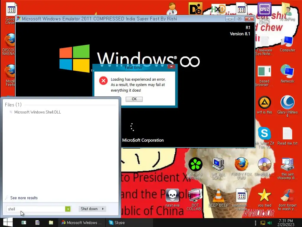
Task: Open the Network desktop icon
Action: 287,74
